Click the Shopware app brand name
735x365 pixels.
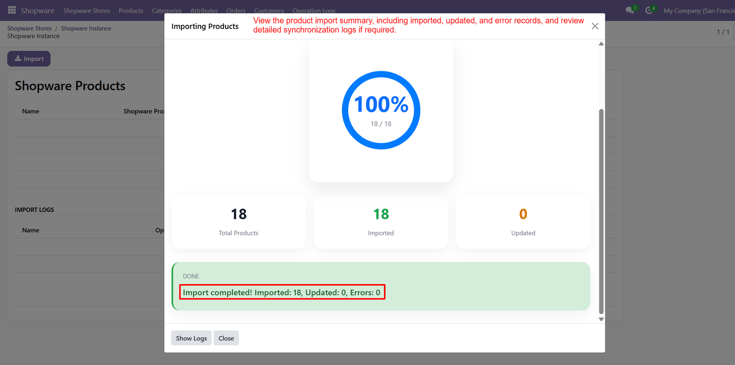[x=38, y=11]
